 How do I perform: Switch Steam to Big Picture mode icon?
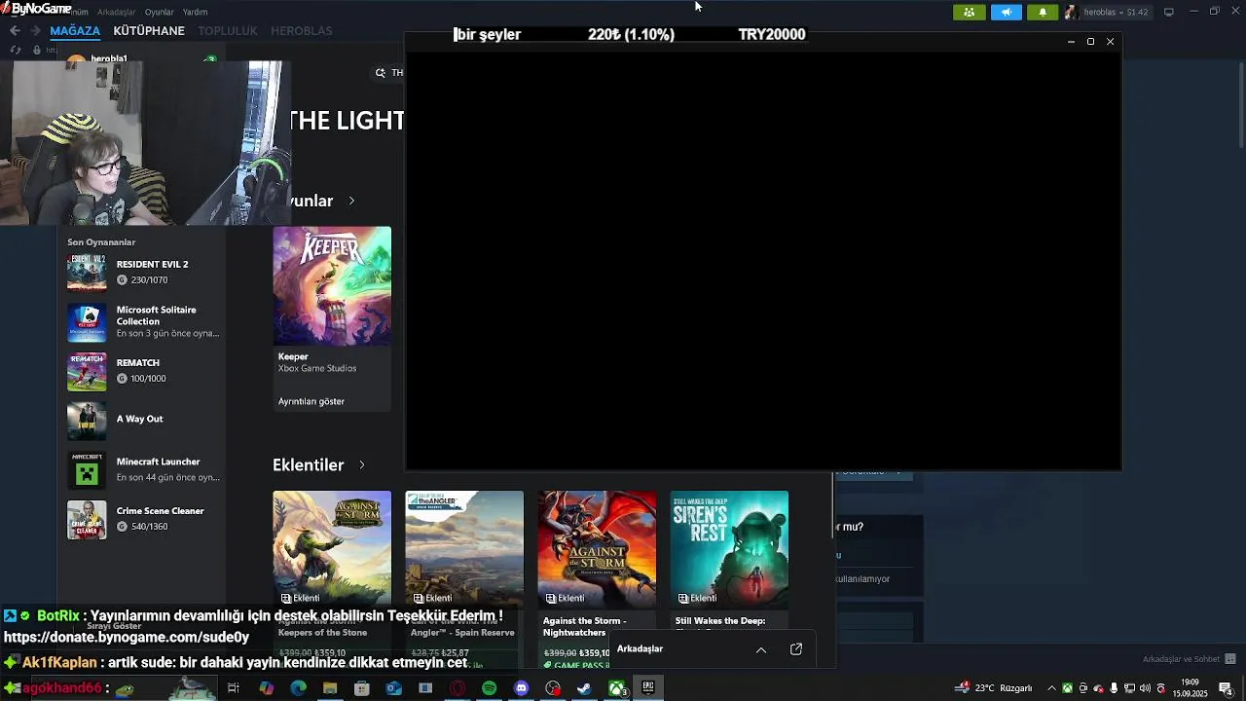1169,12
